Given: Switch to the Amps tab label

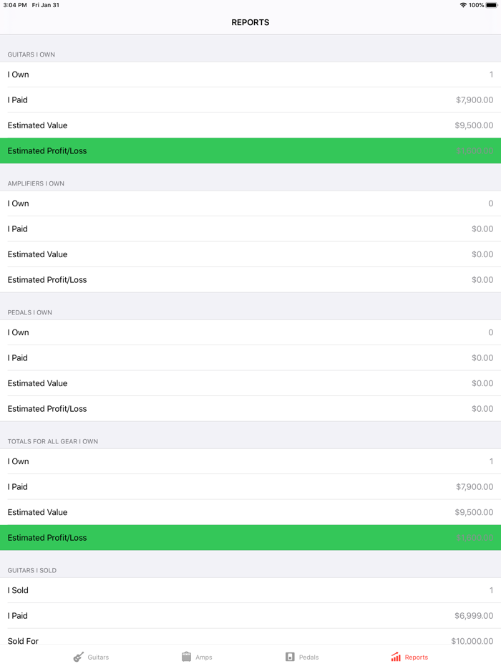Looking at the screenshot, I should point(204,658).
